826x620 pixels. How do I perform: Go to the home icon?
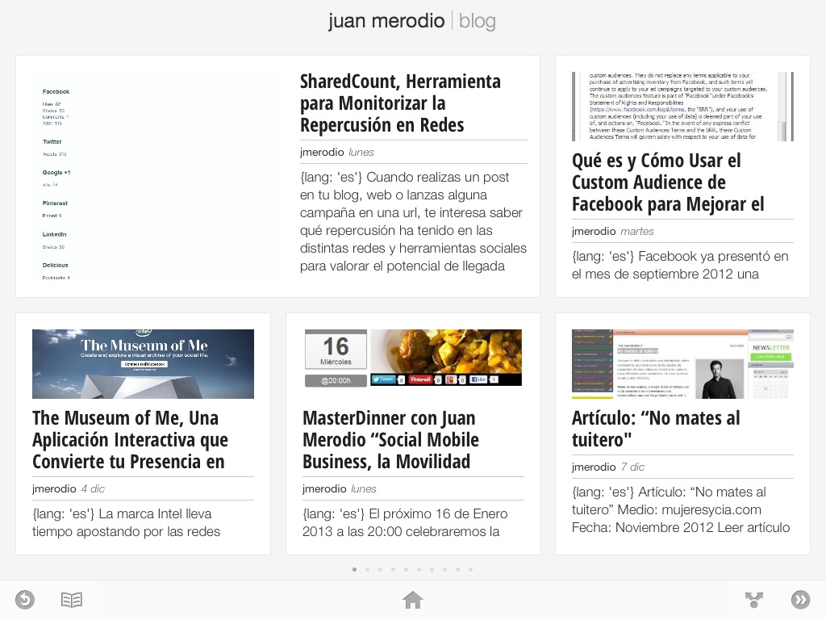pos(412,600)
